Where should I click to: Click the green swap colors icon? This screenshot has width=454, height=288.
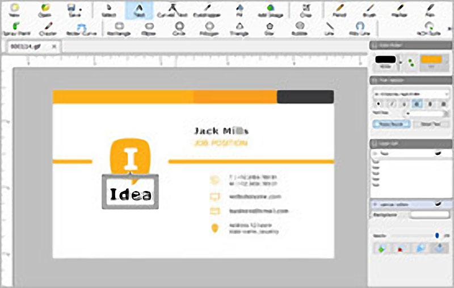click(410, 63)
